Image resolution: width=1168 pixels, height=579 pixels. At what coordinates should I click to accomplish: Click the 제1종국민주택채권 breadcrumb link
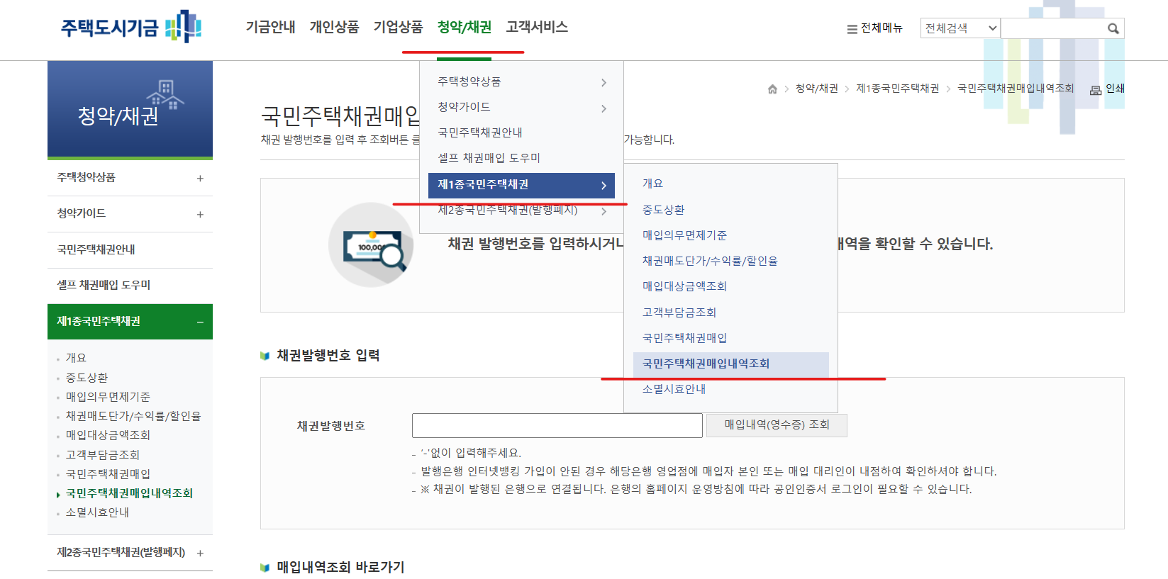pyautogui.click(x=897, y=89)
